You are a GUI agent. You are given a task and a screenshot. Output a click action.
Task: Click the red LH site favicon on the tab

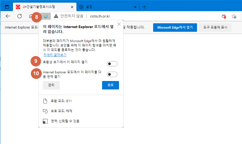(x=18, y=7)
